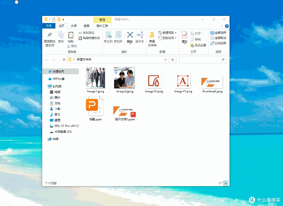
Task: Open the Open (打开) dropdown arrow
Action: [x=202, y=33]
